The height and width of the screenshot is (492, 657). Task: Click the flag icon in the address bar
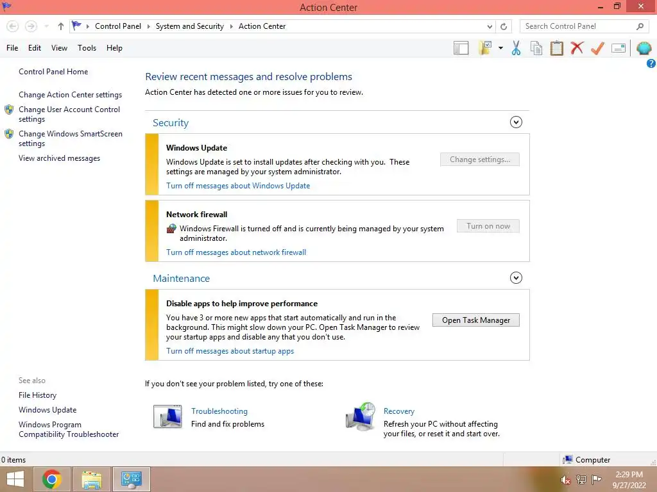click(x=76, y=26)
